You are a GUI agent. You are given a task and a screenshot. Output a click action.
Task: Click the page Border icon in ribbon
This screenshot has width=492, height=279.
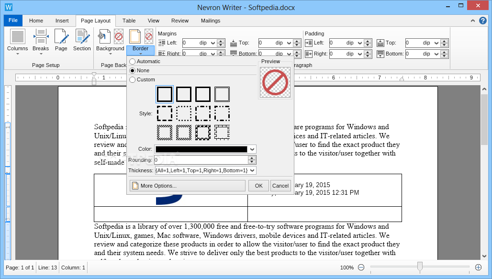point(135,36)
